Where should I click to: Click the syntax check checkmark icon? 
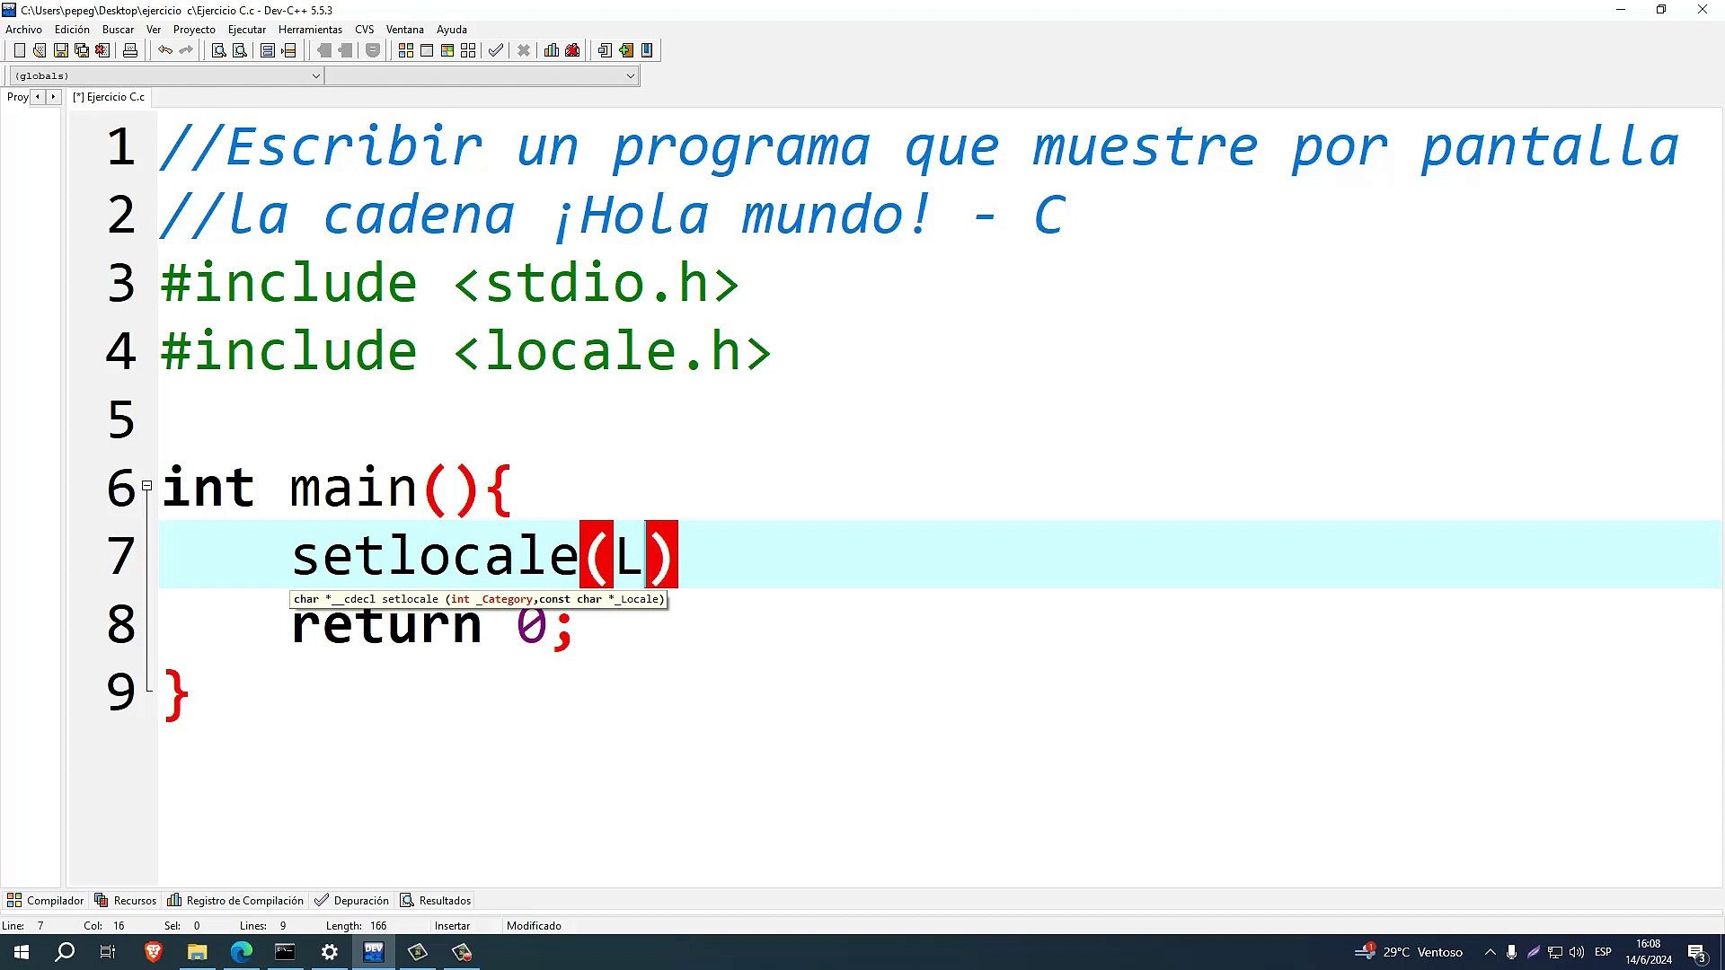pos(495,50)
